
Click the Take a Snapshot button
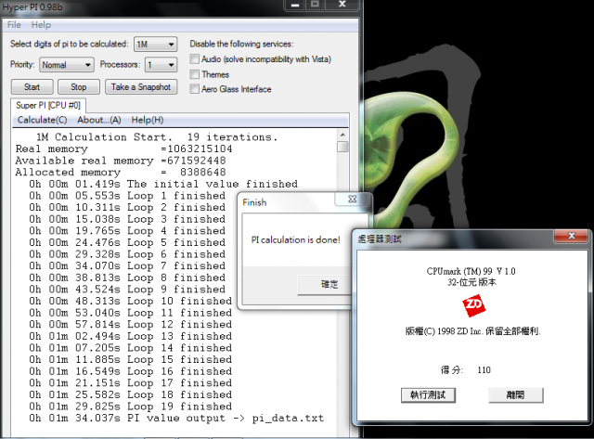[141, 87]
